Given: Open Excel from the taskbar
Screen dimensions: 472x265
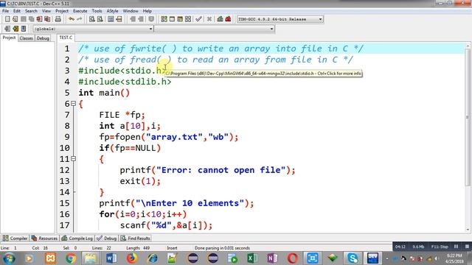Looking at the screenshot, I should [x=252, y=258].
